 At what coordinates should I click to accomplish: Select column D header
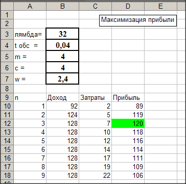click(128, 7)
